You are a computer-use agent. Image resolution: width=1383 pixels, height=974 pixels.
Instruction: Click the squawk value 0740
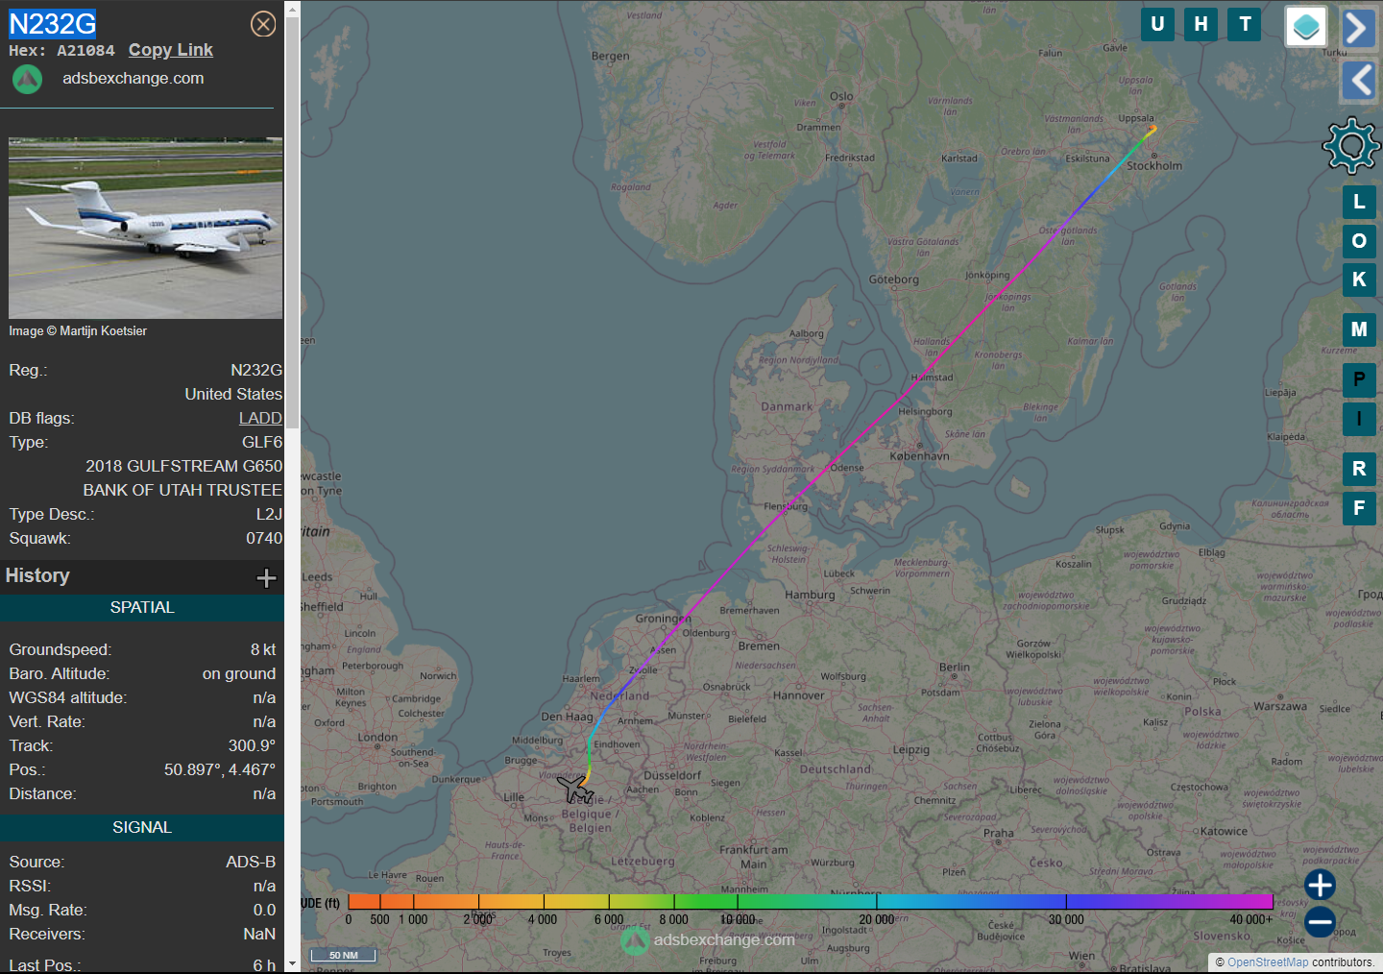click(264, 538)
